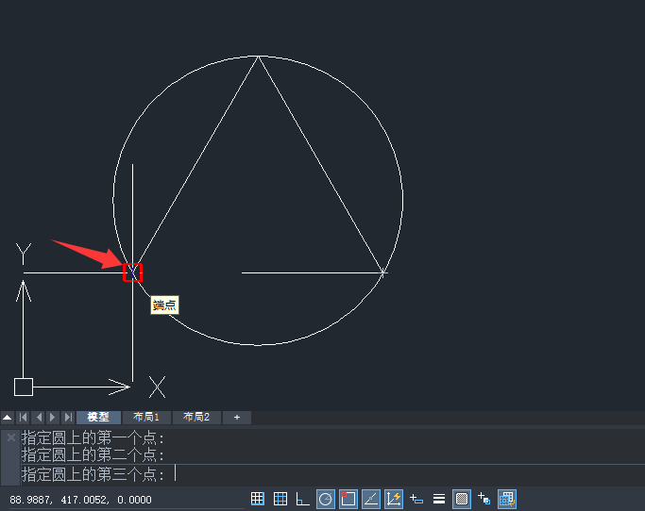Viewport: 645px width, 511px height.
Task: Click the UCS origin square icon
Action: click(24, 387)
